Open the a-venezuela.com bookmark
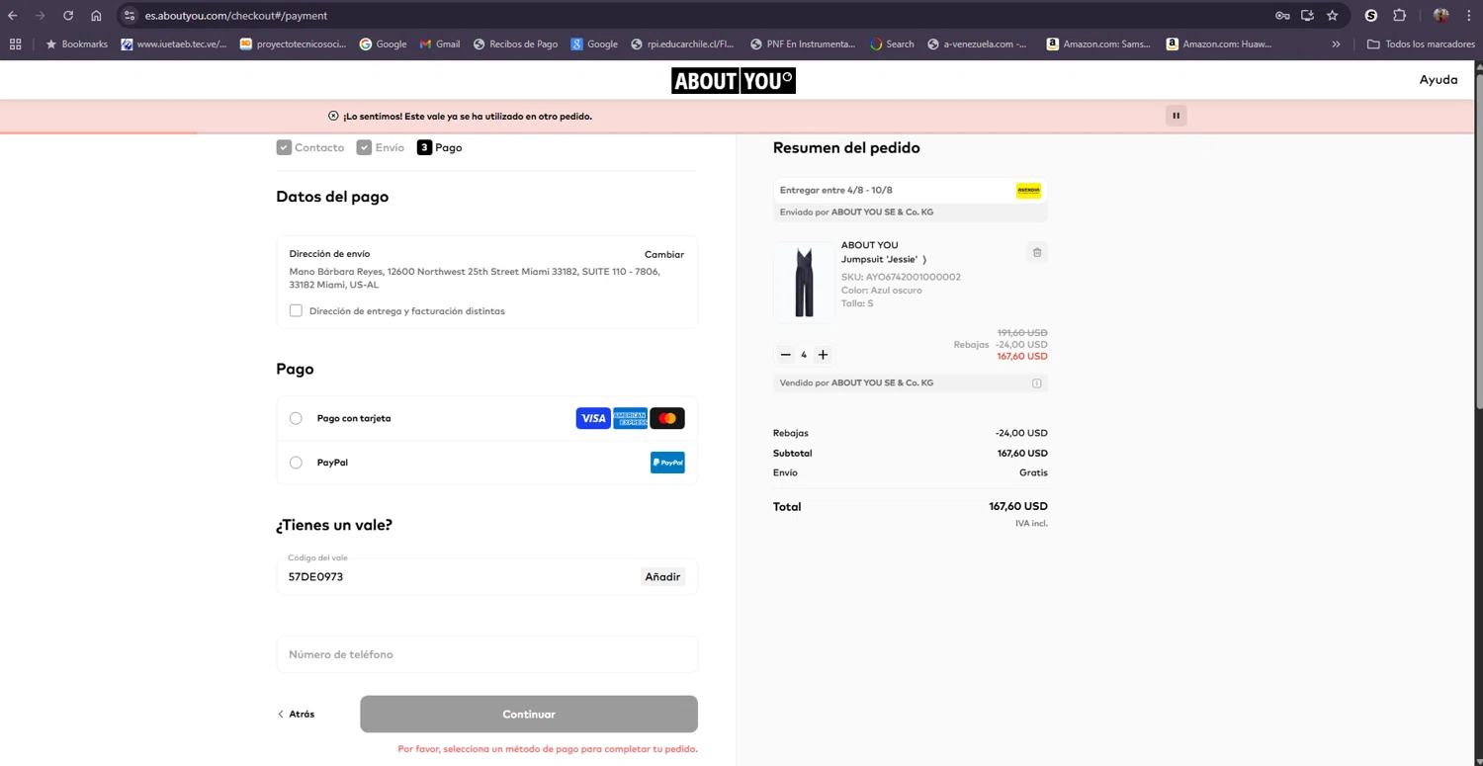Image resolution: width=1483 pixels, height=766 pixels. 977,44
